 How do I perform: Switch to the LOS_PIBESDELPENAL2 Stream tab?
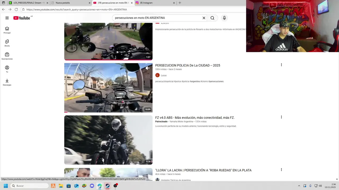pos(28,3)
